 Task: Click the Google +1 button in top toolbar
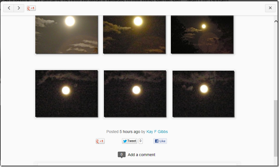pos(31,8)
